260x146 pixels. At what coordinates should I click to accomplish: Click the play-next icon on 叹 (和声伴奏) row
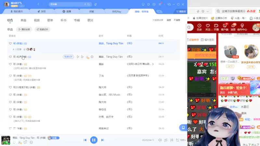82,57
